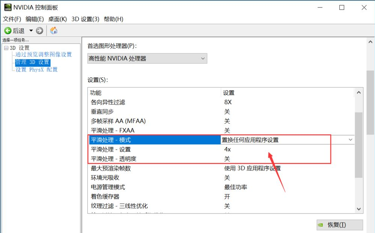Select the 平滑处理 - 透明度 row
Screen dimensions: 375x233
click(x=221, y=159)
